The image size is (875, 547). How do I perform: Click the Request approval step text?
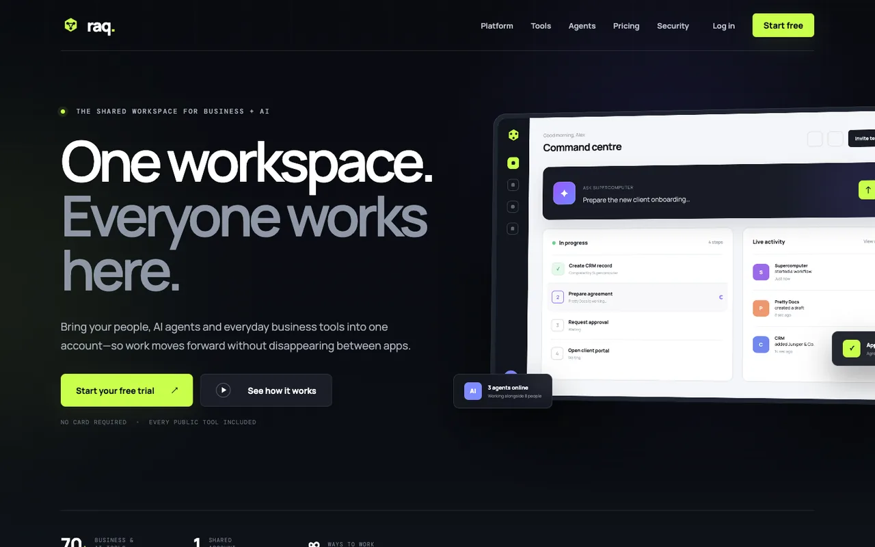pos(589,322)
